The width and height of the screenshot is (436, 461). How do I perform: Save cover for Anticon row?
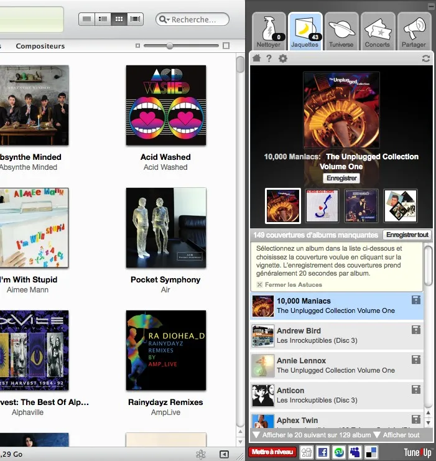[415, 390]
